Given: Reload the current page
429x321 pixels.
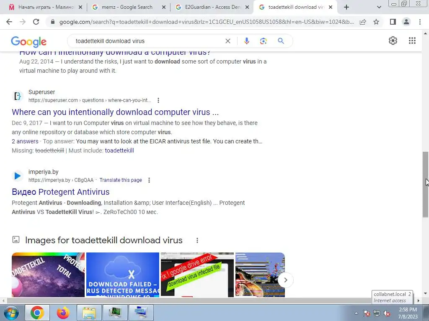Looking at the screenshot, I should pyautogui.click(x=36, y=22).
